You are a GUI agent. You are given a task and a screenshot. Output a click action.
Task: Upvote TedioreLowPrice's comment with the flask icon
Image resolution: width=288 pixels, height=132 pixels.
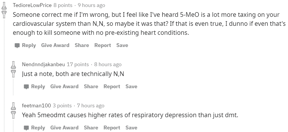(x=4, y=6)
